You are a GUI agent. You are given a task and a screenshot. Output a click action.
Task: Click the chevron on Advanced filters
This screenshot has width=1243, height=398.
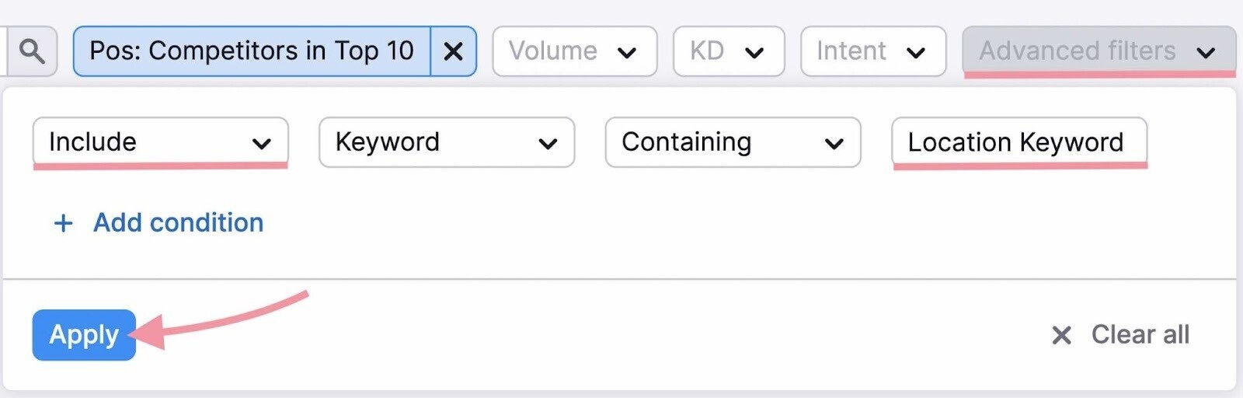pyautogui.click(x=1206, y=52)
